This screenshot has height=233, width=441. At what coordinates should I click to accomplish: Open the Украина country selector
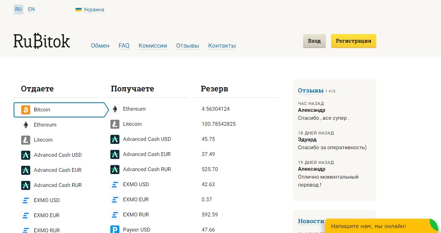point(93,10)
